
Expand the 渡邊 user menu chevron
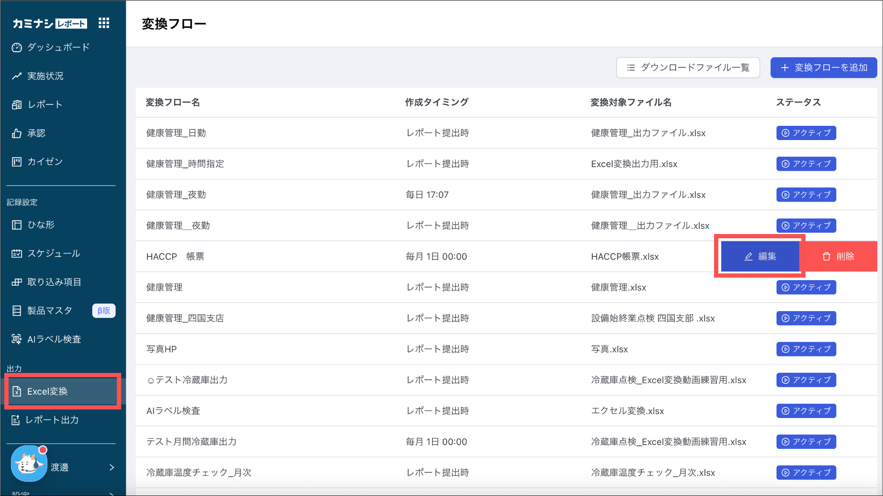point(112,468)
